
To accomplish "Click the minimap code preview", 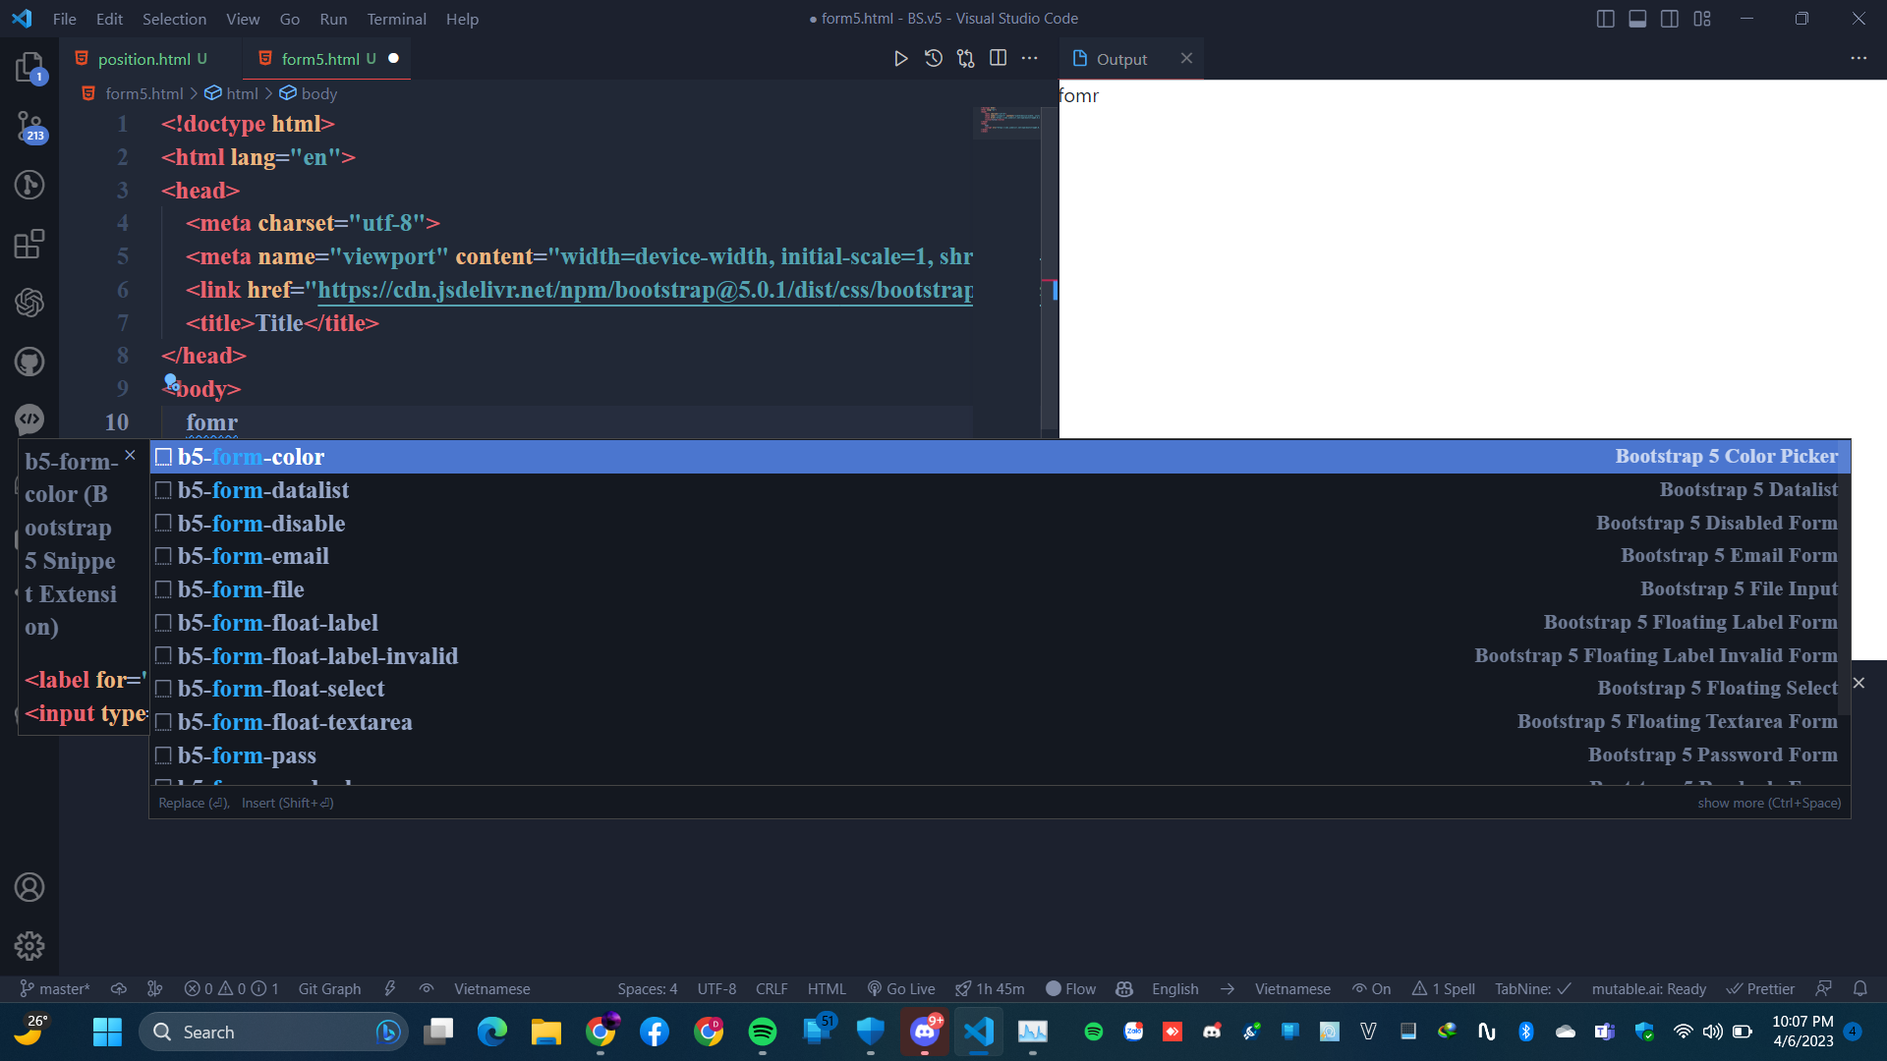I will pyautogui.click(x=1008, y=122).
